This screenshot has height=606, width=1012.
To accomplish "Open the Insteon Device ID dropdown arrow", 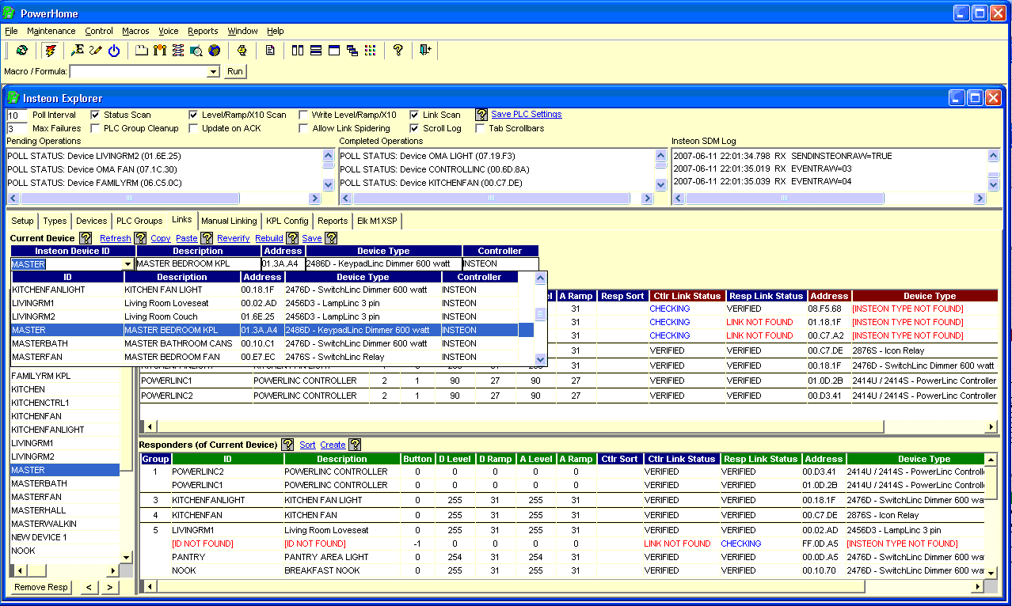I will coord(127,264).
